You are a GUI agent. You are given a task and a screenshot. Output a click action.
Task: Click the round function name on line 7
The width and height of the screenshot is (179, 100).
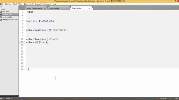coord(37,30)
